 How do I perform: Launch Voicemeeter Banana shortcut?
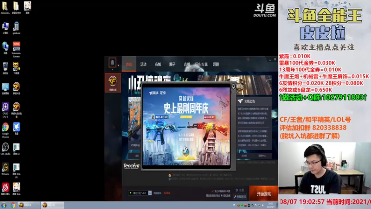tap(16, 50)
